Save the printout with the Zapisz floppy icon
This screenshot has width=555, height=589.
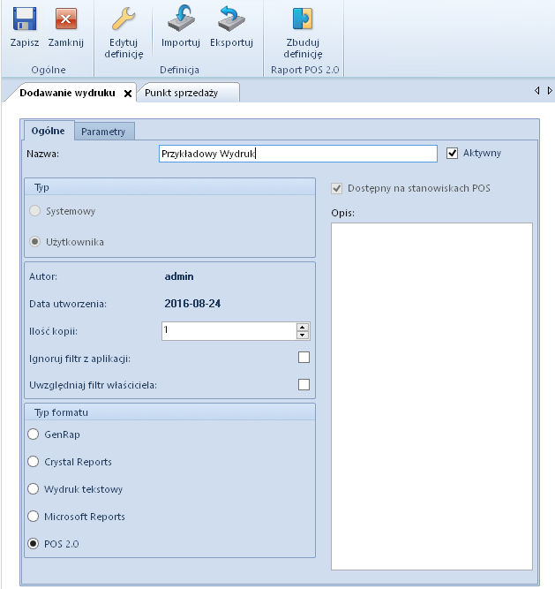point(25,27)
